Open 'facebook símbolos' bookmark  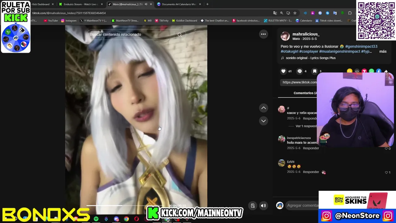(x=246, y=21)
